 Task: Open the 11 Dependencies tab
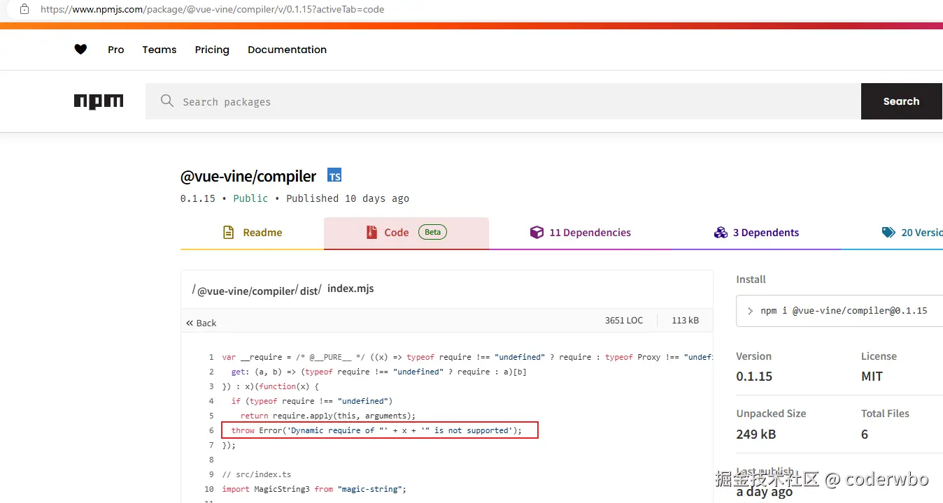tap(581, 233)
